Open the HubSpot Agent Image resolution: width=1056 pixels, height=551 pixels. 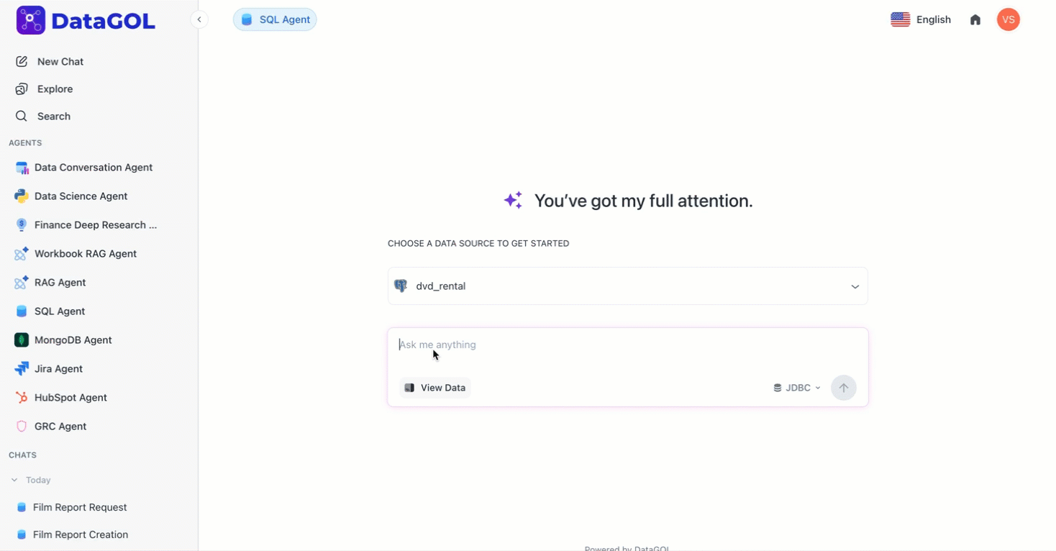70,397
